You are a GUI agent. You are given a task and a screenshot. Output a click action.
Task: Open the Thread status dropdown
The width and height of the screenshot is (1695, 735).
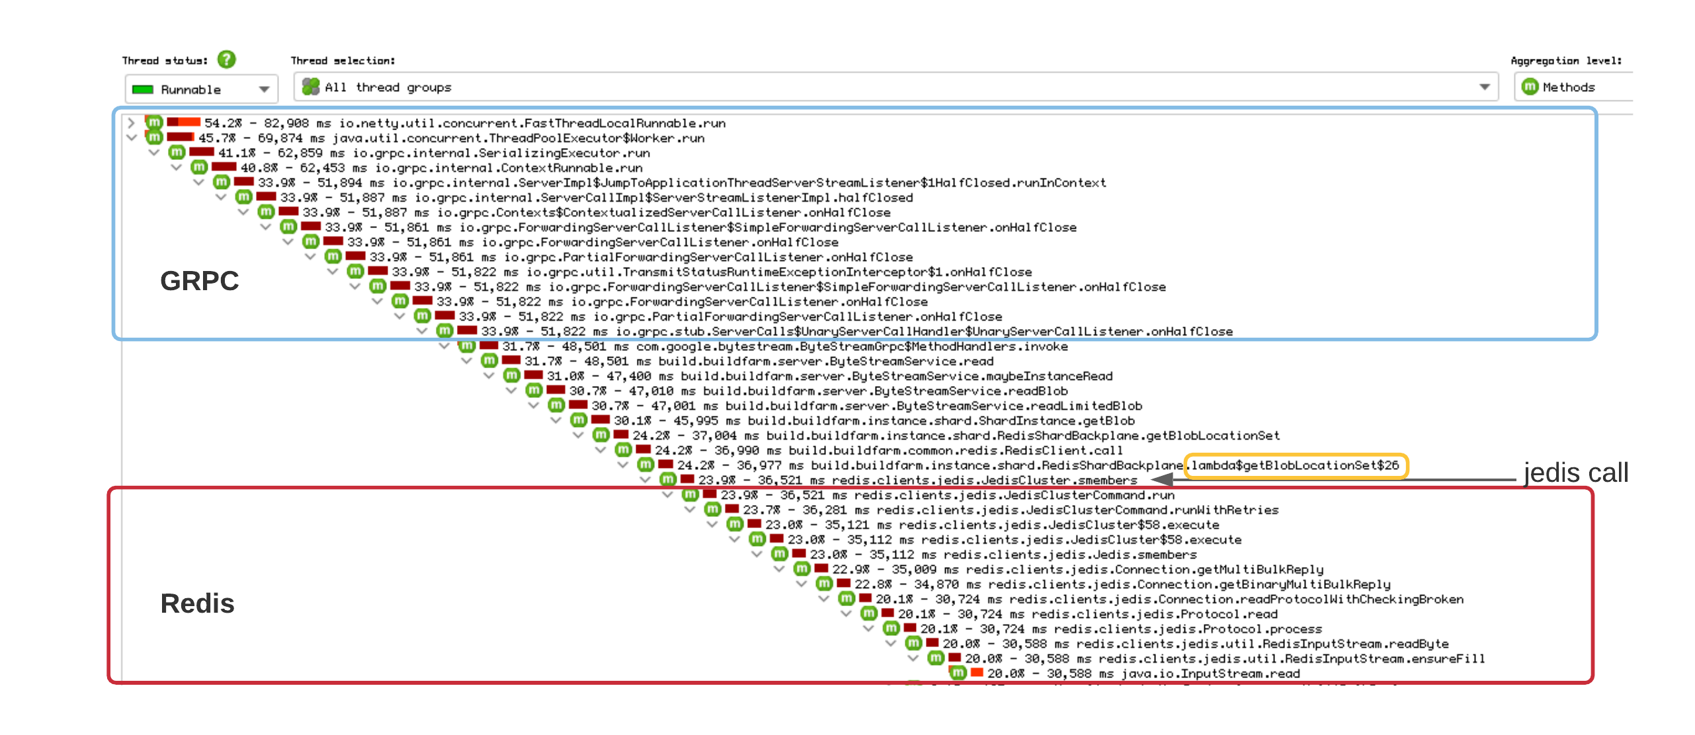point(265,89)
